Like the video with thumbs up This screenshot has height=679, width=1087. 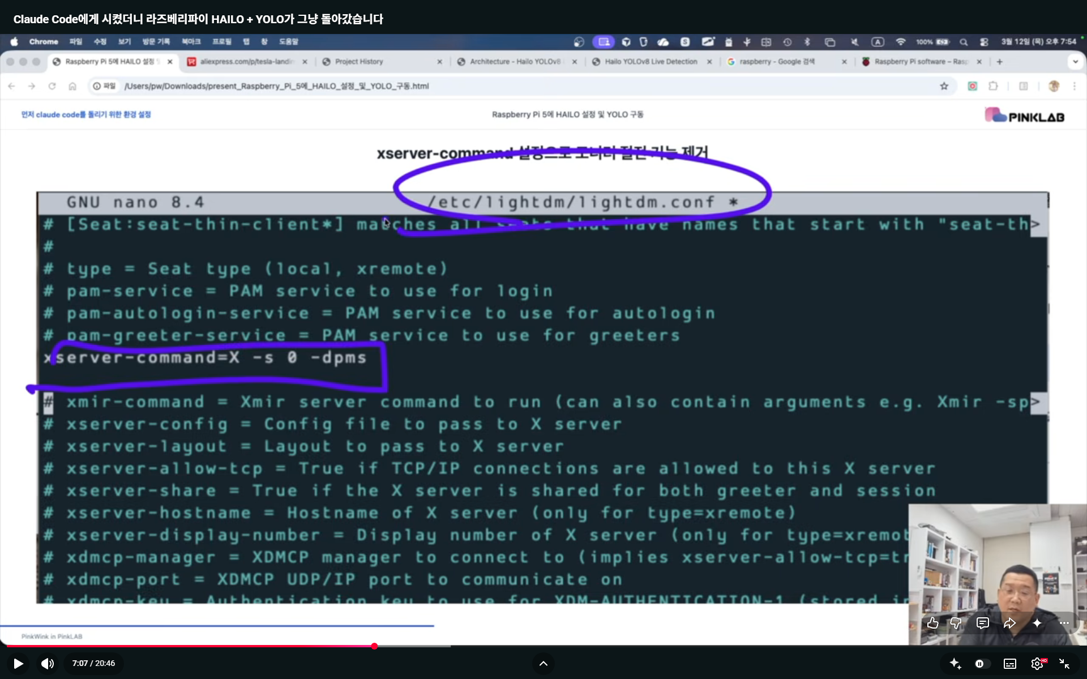point(932,623)
